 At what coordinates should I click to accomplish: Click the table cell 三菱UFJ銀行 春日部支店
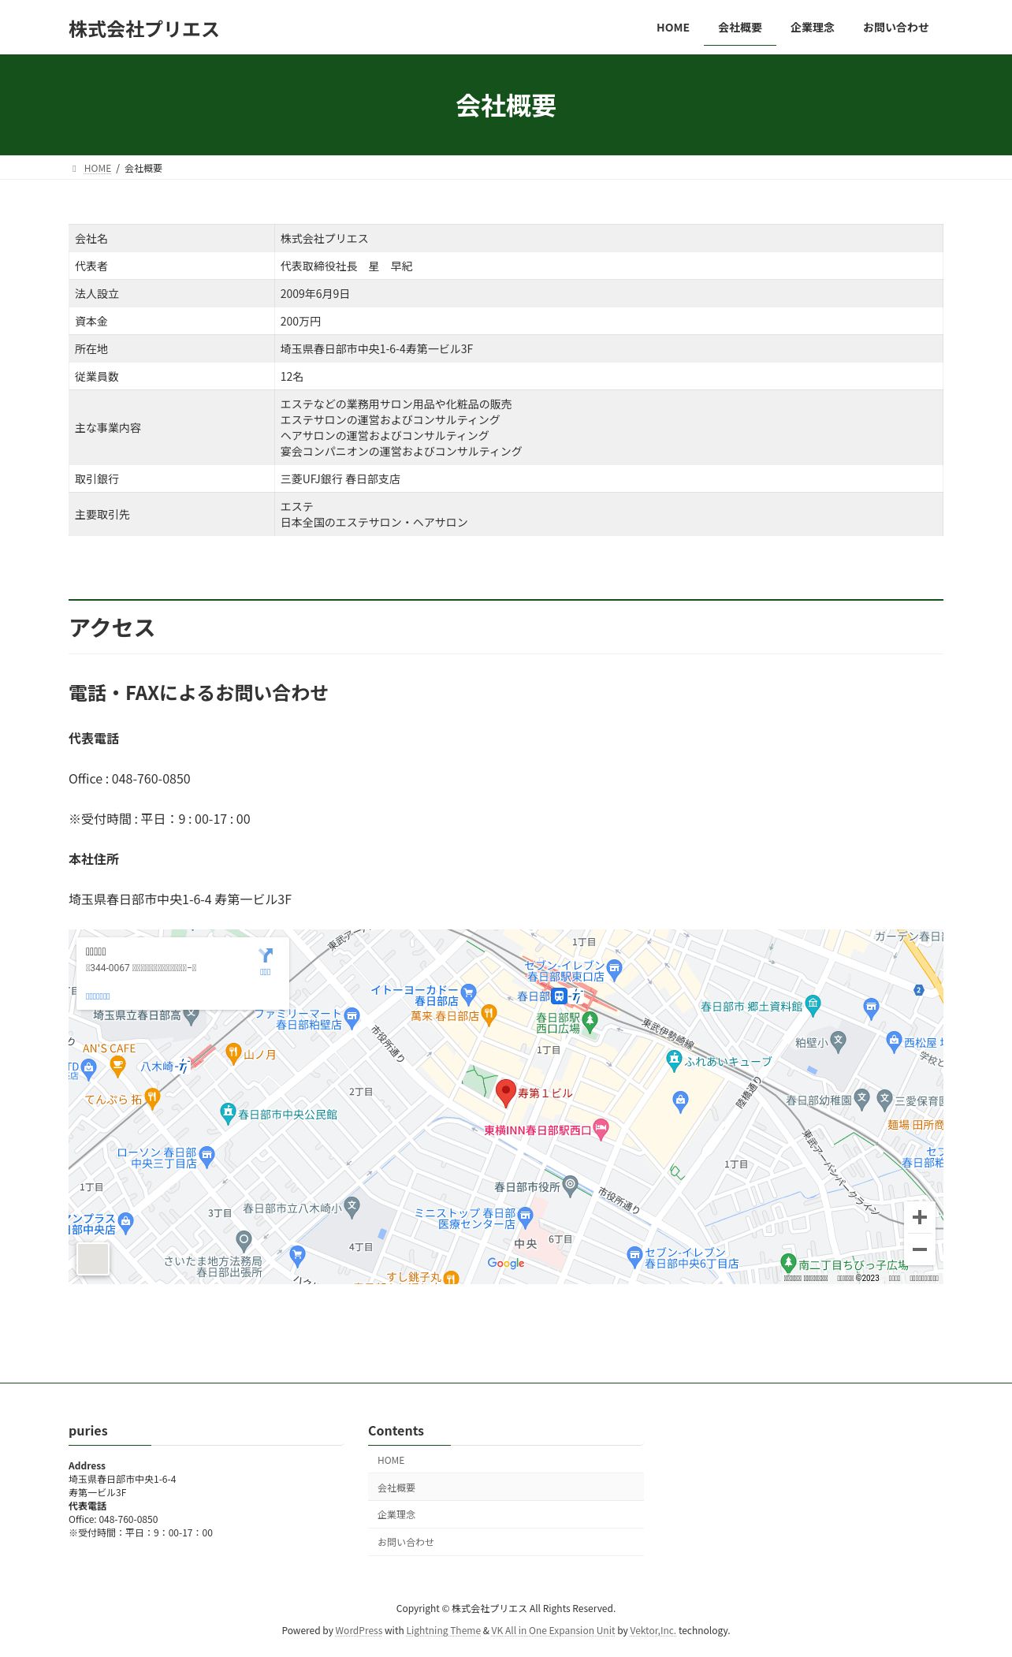click(x=608, y=478)
